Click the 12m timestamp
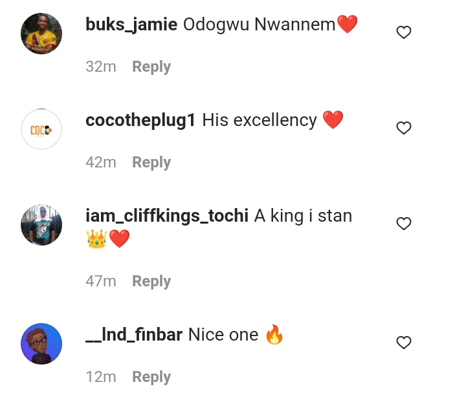The height and width of the screenshot is (402, 466). 100,377
